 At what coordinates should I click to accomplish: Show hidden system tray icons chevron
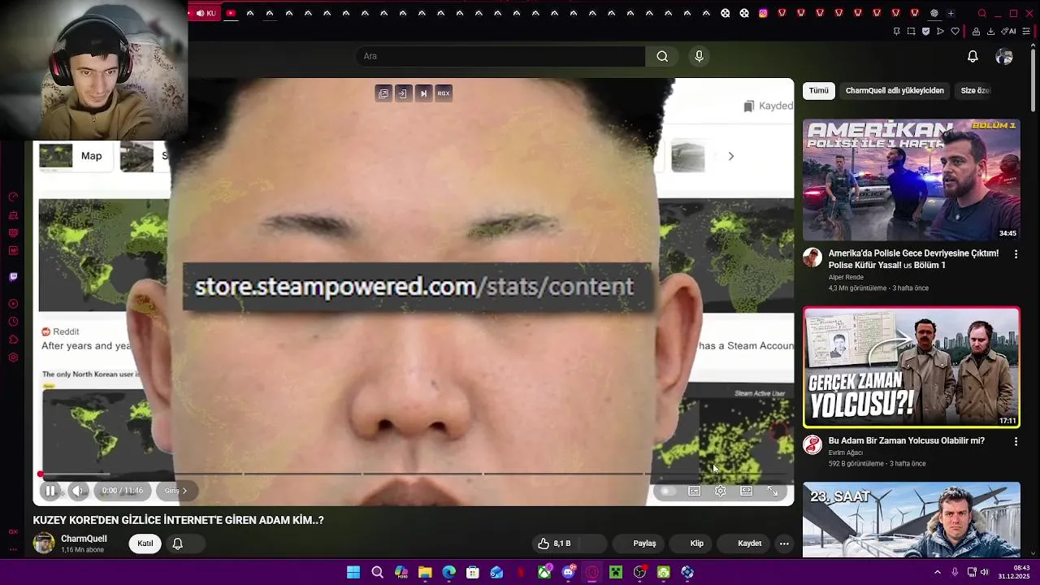(x=937, y=573)
